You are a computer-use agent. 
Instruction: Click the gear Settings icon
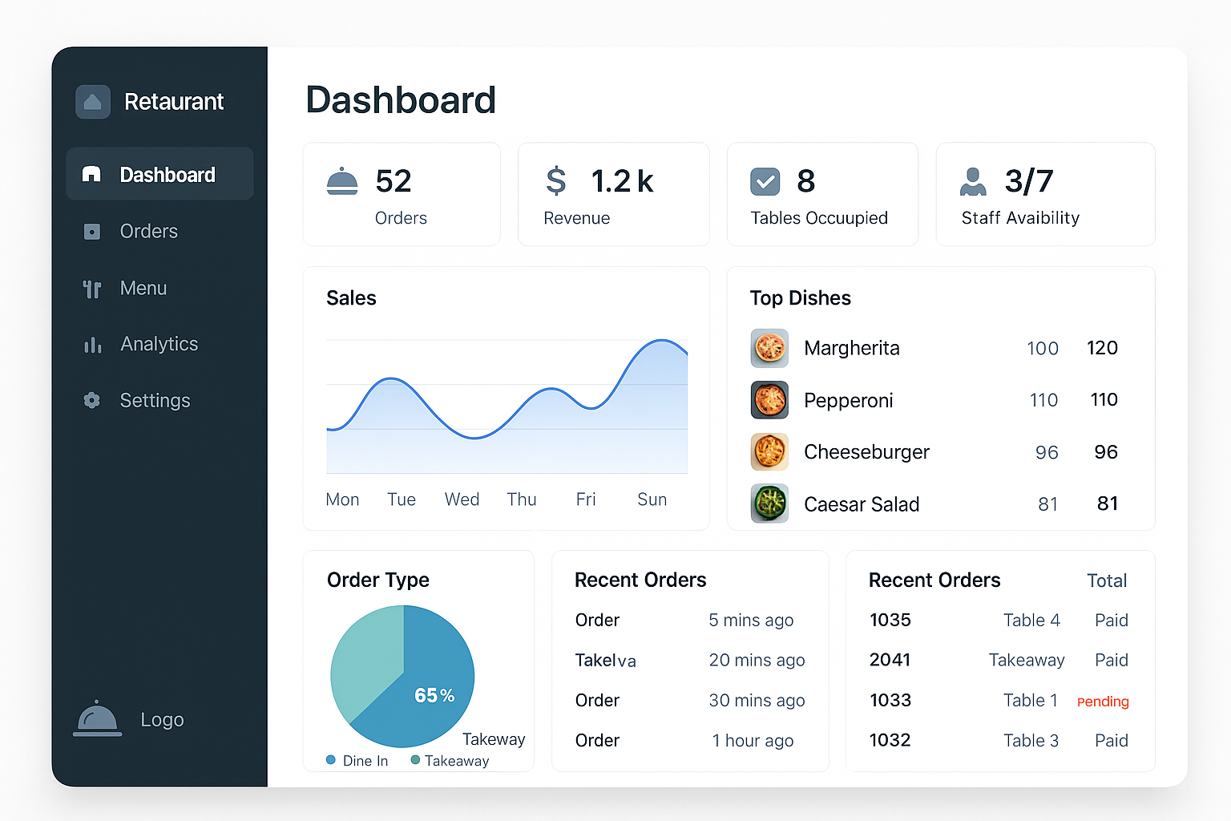[92, 400]
